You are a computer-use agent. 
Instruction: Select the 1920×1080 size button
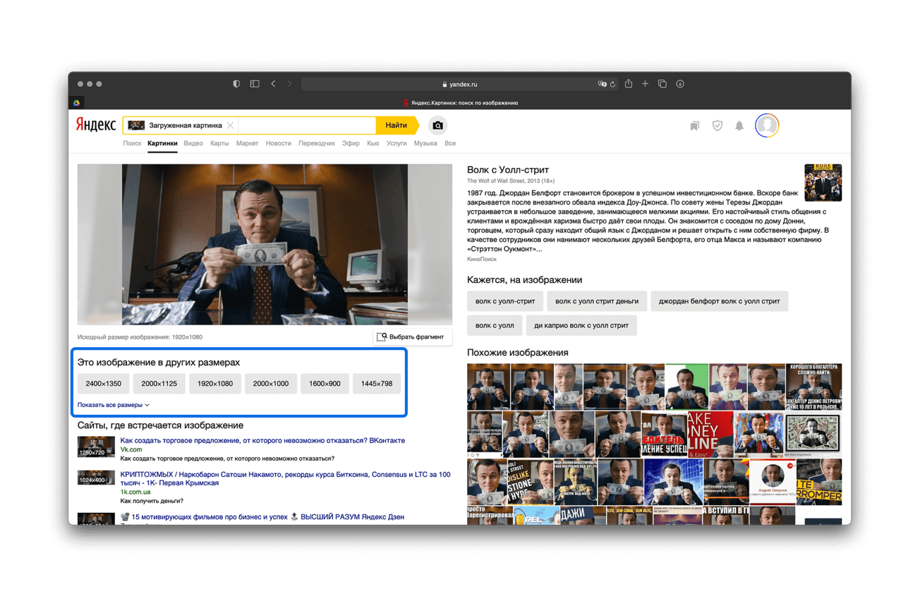click(x=215, y=384)
